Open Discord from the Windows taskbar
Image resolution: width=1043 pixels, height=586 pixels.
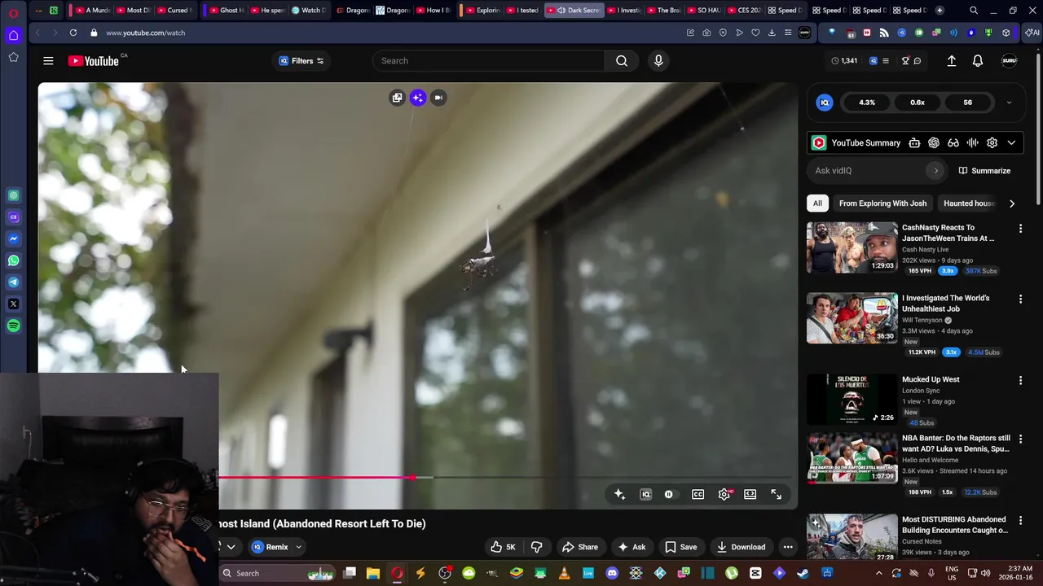coord(612,573)
